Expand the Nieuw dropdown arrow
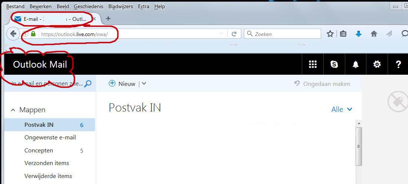This screenshot has width=408, height=184. click(x=144, y=84)
